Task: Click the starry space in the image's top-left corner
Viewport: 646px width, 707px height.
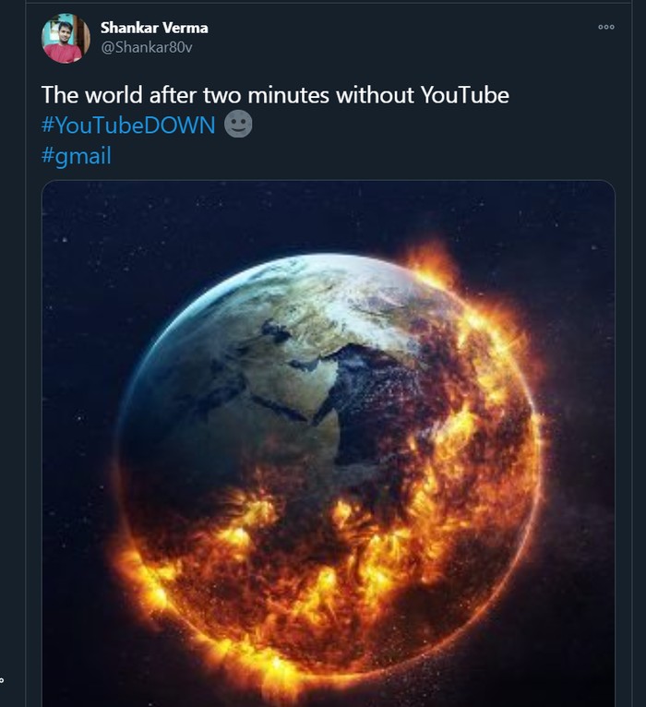Action: [x=83, y=222]
